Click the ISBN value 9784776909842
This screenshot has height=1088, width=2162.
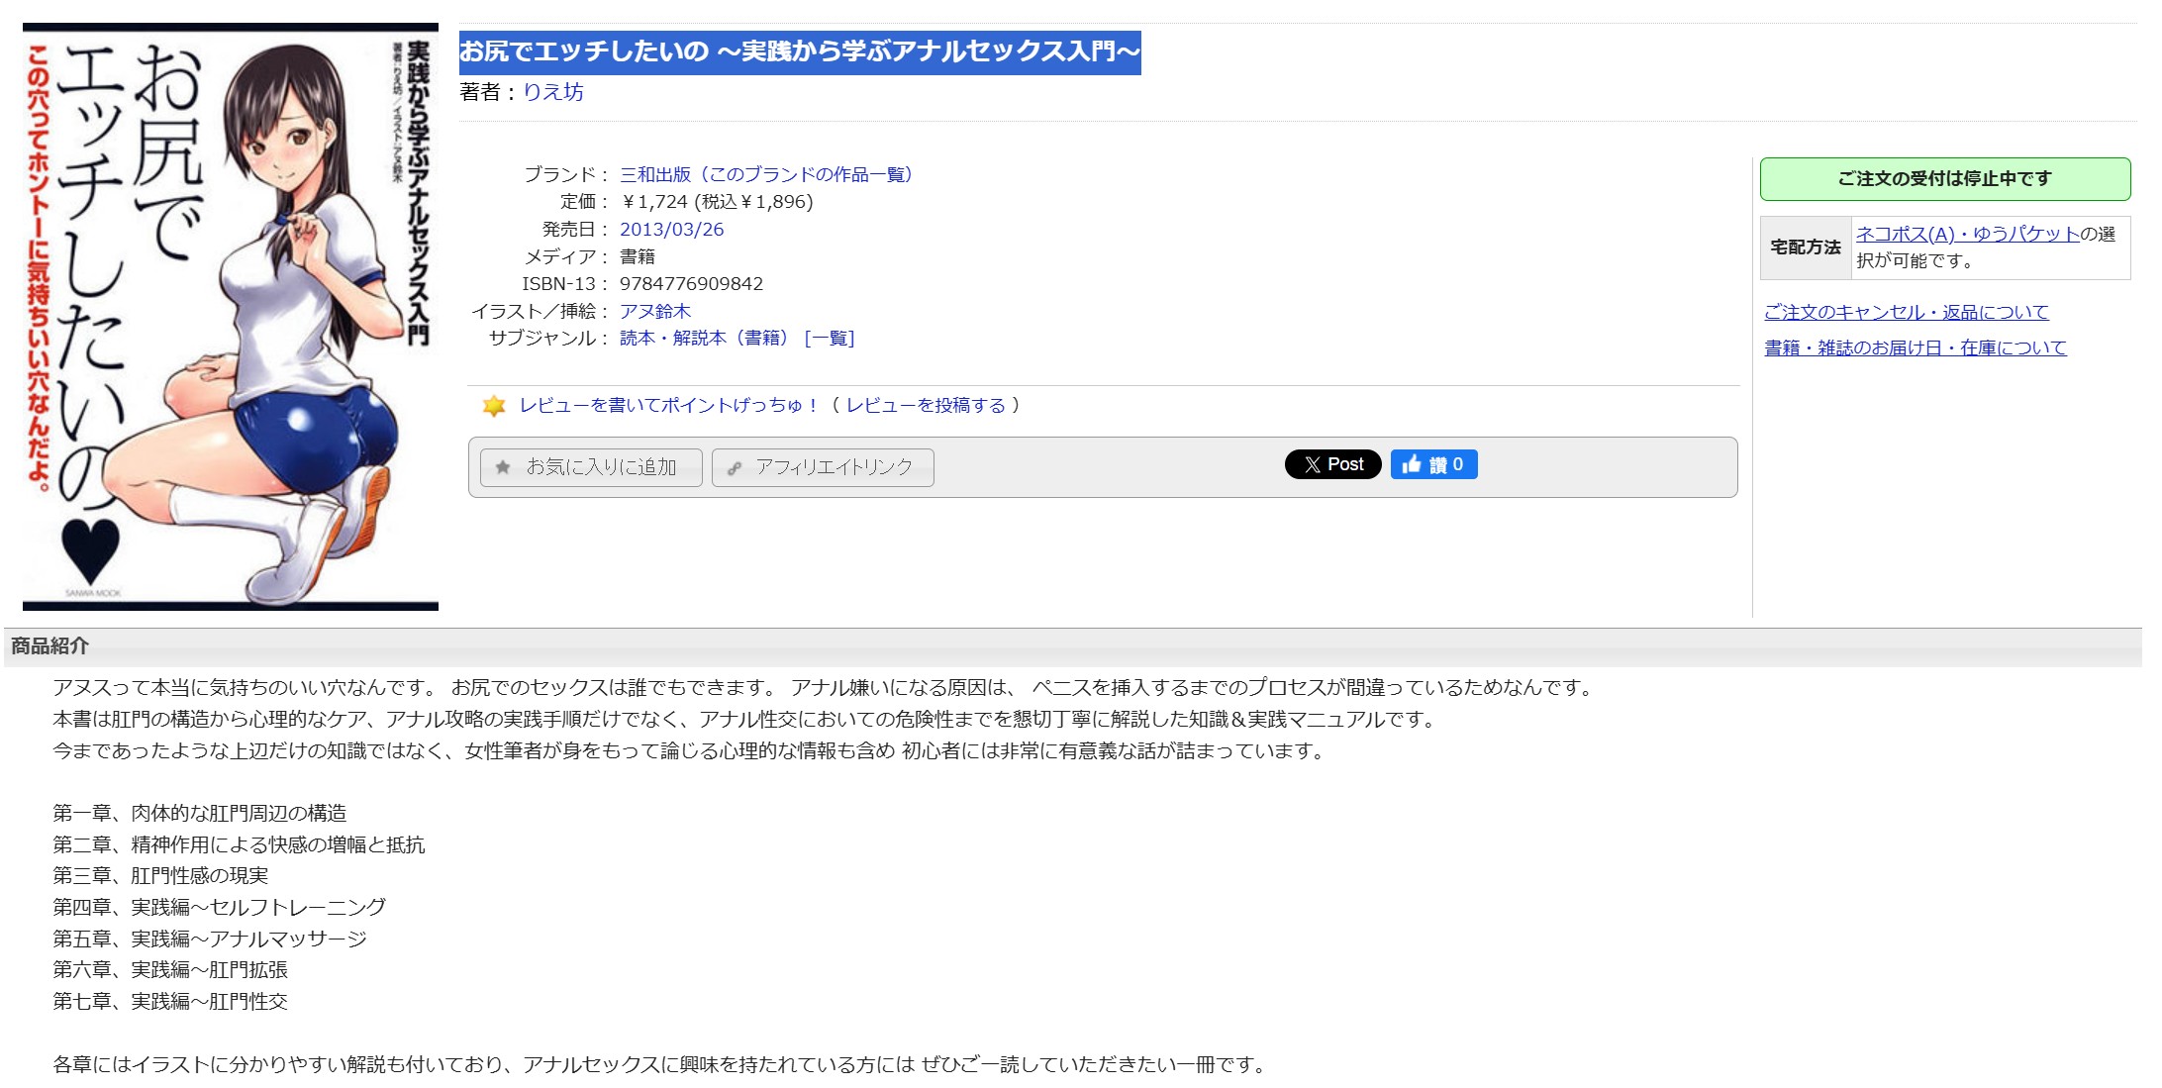691,284
